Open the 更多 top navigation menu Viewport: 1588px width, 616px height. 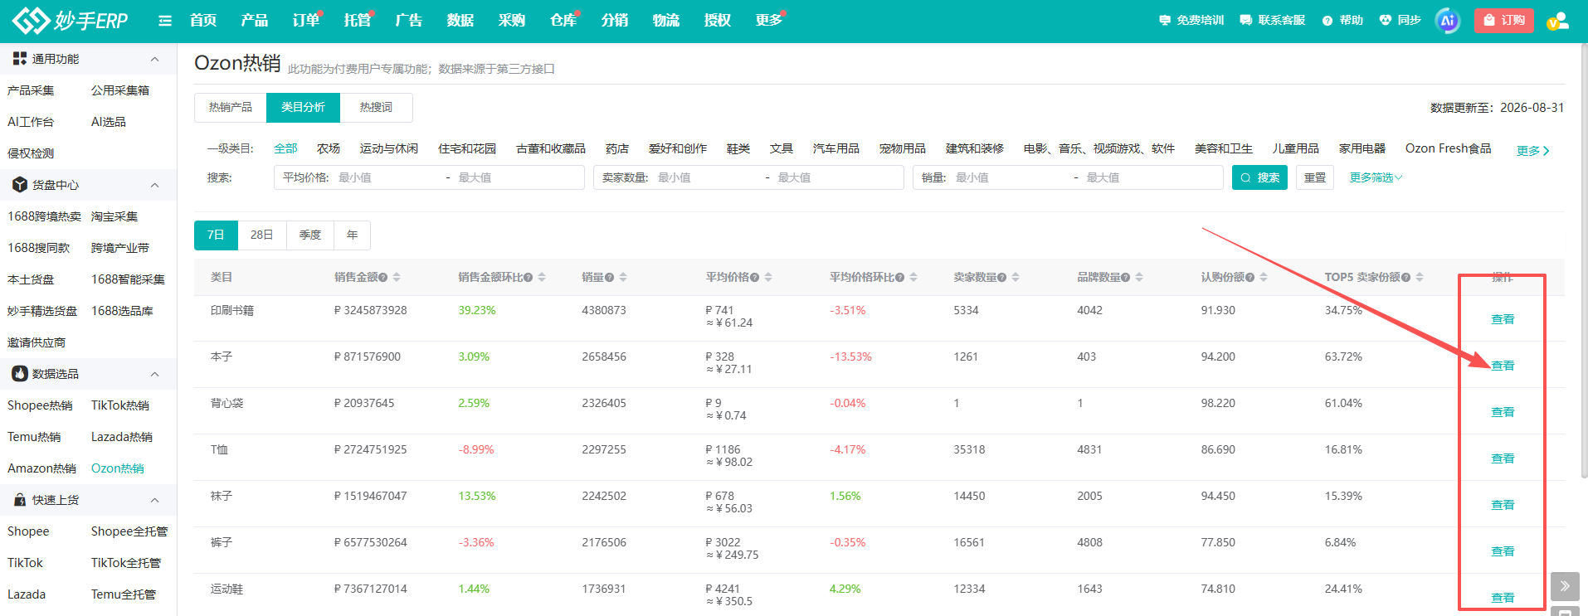[x=769, y=20]
